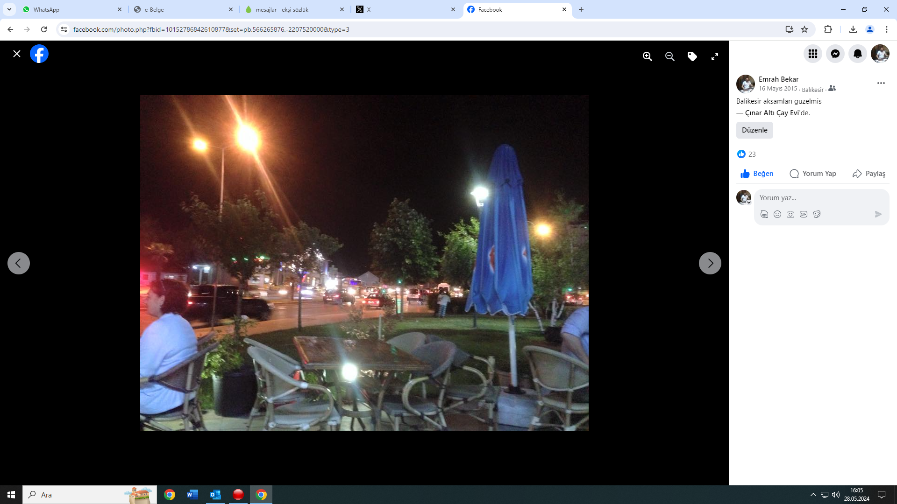Open the emoji picker for comment
This screenshot has width=897, height=504.
click(x=777, y=214)
